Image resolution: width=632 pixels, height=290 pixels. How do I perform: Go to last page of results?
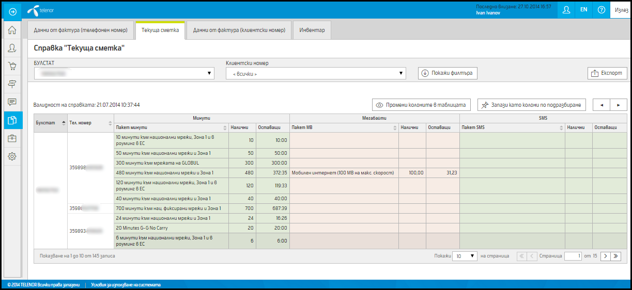615,256
